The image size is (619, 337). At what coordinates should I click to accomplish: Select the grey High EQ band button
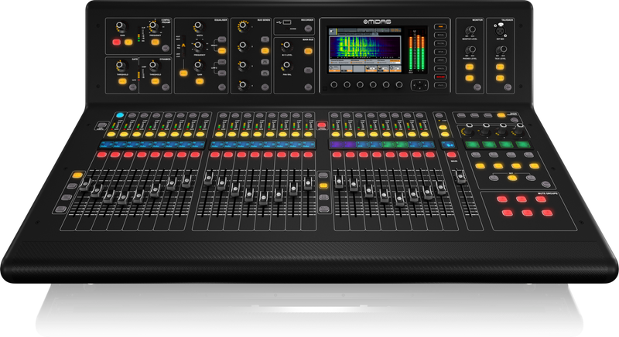[222, 39]
